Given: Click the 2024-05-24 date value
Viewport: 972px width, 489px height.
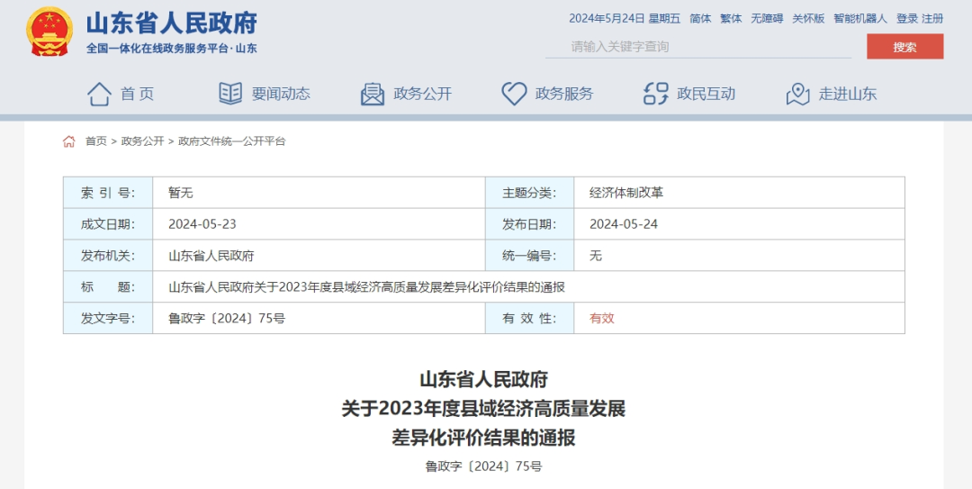Looking at the screenshot, I should [x=624, y=224].
